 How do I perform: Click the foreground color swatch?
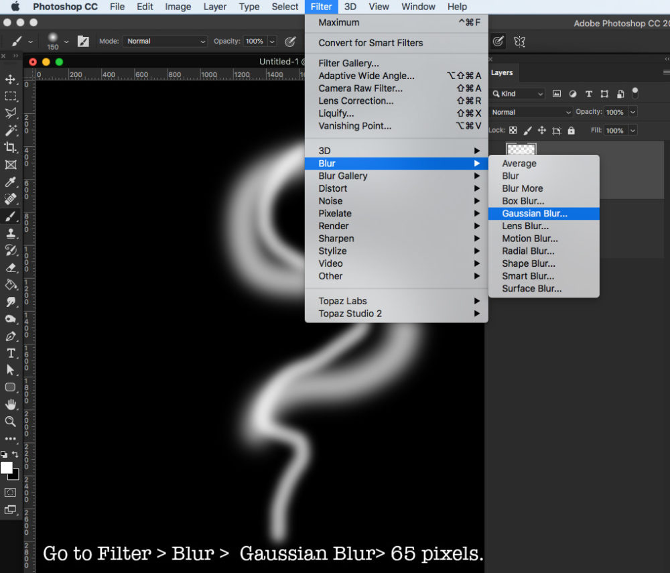(7, 468)
